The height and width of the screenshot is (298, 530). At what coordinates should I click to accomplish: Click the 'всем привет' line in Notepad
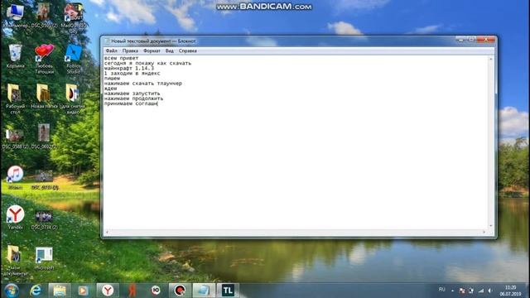click(122, 58)
